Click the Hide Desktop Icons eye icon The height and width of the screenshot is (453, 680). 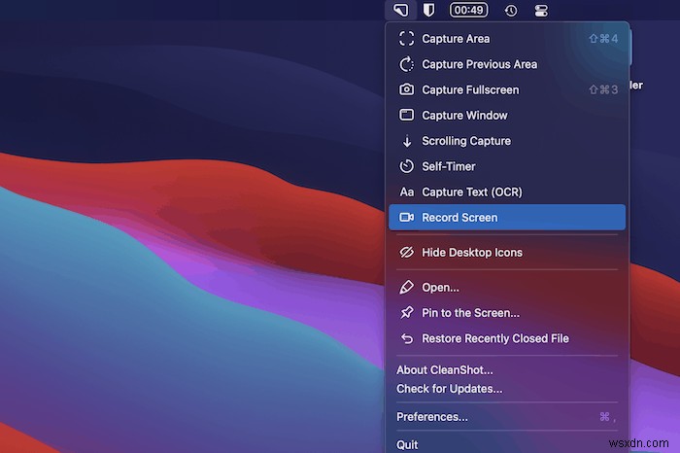406,252
